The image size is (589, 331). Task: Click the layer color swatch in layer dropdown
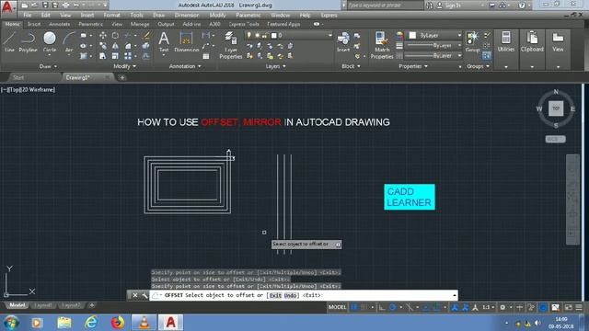[274, 35]
